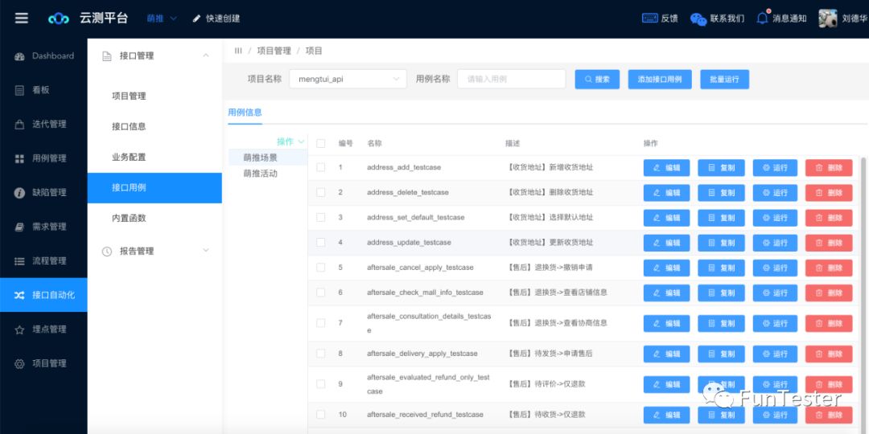869x434 pixels.
Task: Check the address_add_testcase row checkbox
Action: (320, 167)
